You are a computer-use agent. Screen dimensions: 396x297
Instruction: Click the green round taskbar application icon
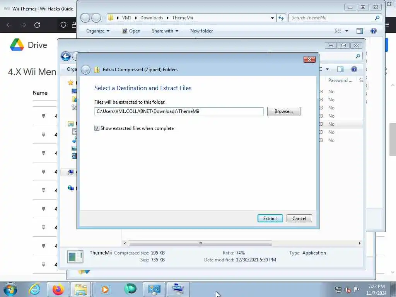pos(130,289)
